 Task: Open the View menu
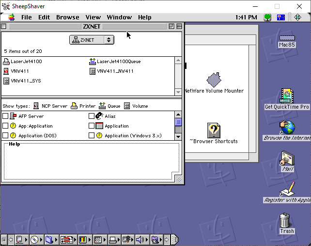click(93, 17)
